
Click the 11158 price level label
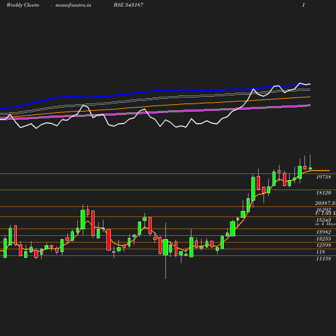coord(323,259)
